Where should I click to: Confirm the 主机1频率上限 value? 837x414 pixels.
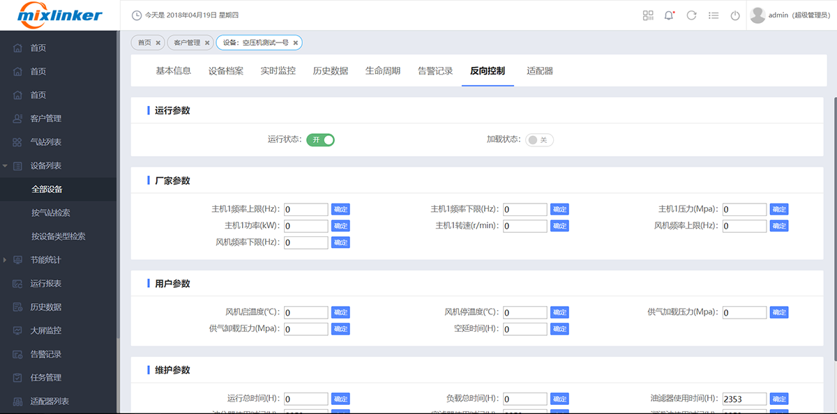pyautogui.click(x=340, y=209)
